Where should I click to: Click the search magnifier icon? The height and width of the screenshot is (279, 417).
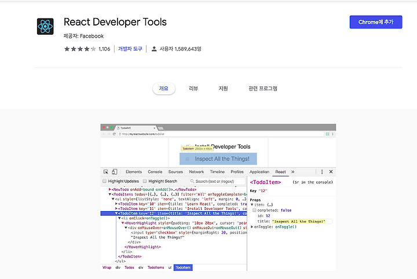pyautogui.click(x=192, y=182)
